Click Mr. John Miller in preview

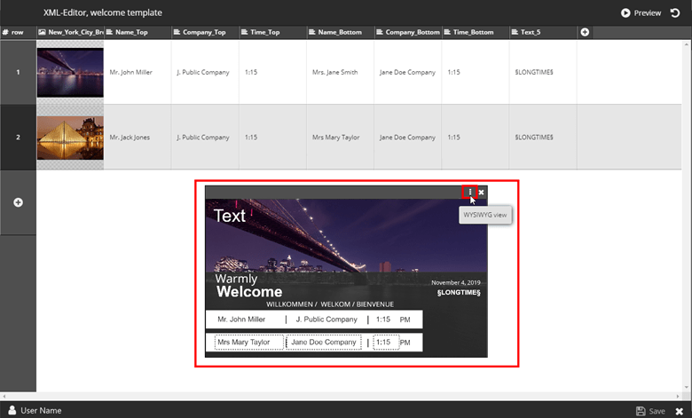tap(241, 319)
